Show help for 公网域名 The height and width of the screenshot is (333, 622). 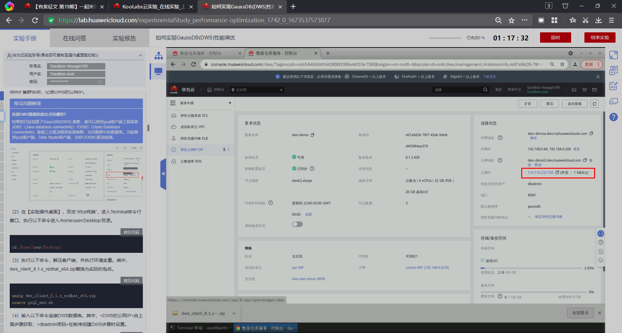(500, 160)
